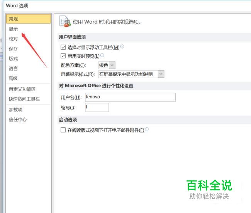This screenshot has height=213, width=251.
Task: Click the 对 Microsoft Office 进行个性化设置 heading
Action: click(96, 86)
